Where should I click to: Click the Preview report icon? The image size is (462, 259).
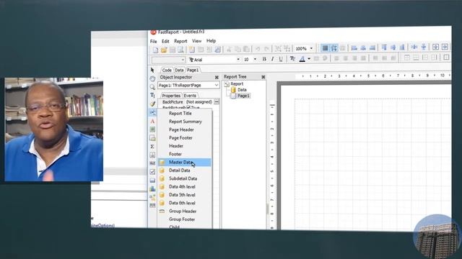click(x=181, y=50)
